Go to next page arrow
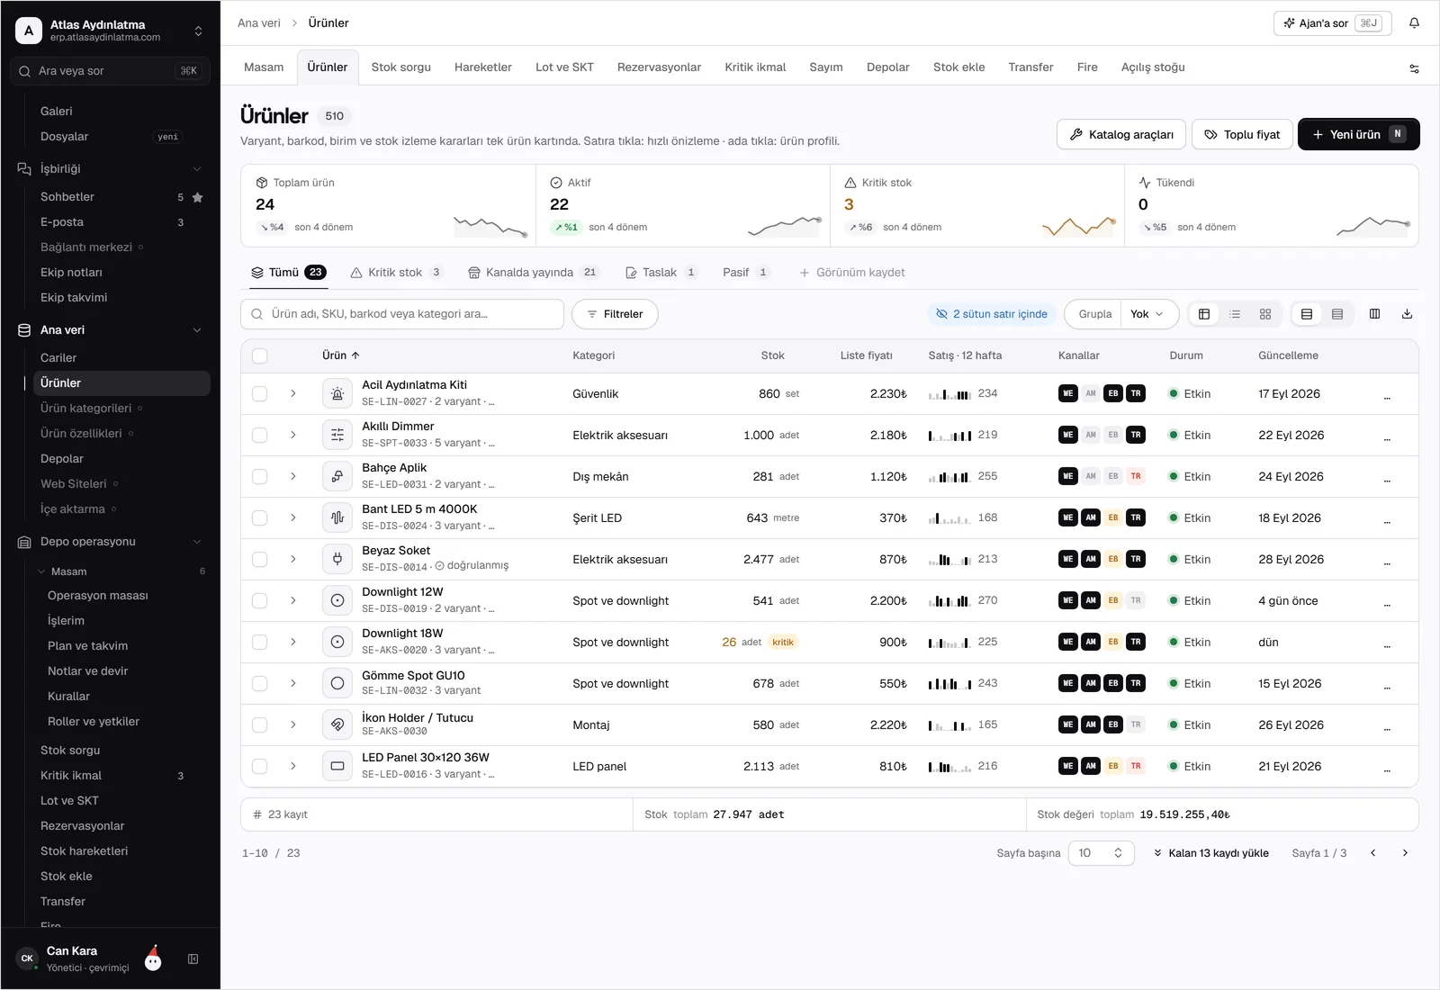The image size is (1440, 990). pos(1405,853)
